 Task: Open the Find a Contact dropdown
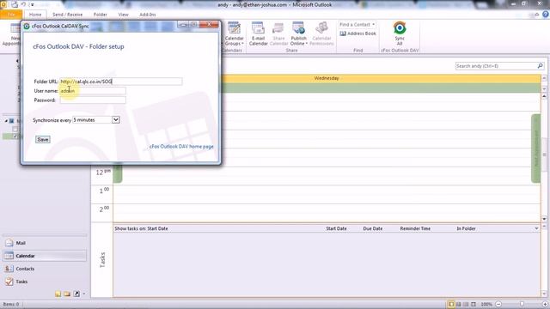357,25
